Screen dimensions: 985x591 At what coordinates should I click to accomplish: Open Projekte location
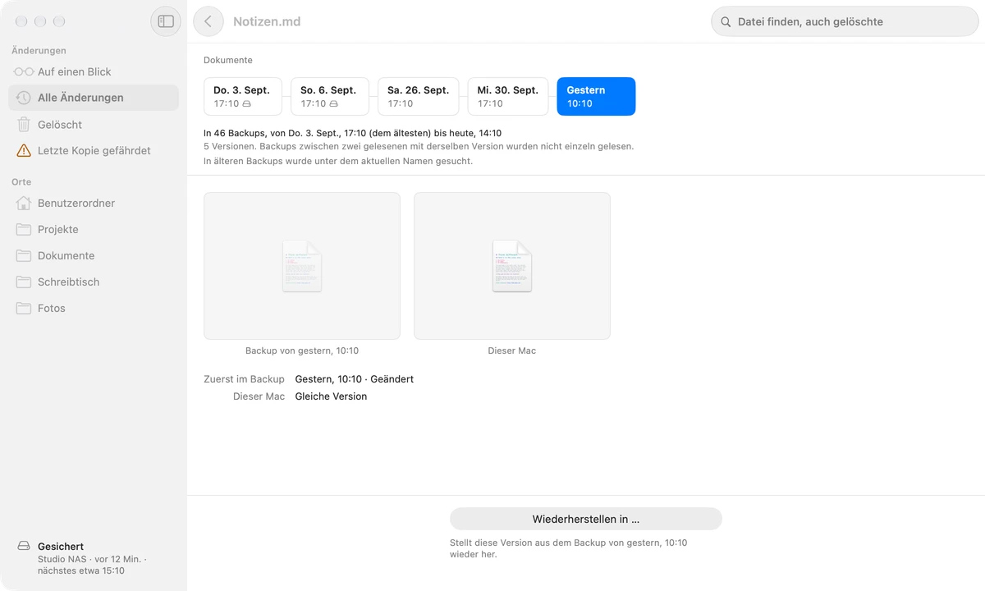click(94, 230)
